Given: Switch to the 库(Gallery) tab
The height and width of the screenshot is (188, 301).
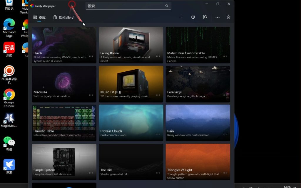Looking at the screenshot, I should [x=64, y=18].
